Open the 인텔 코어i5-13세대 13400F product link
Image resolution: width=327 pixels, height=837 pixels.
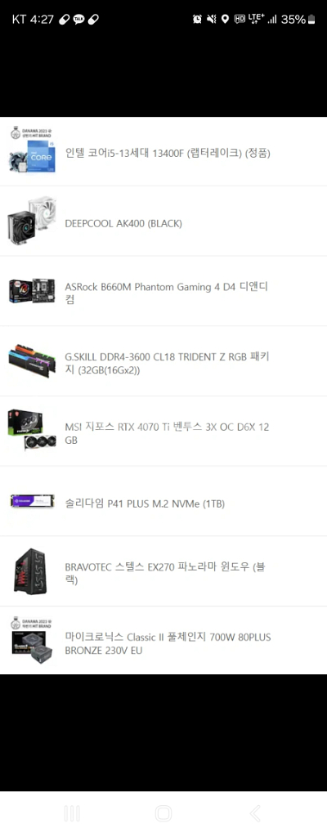(168, 153)
